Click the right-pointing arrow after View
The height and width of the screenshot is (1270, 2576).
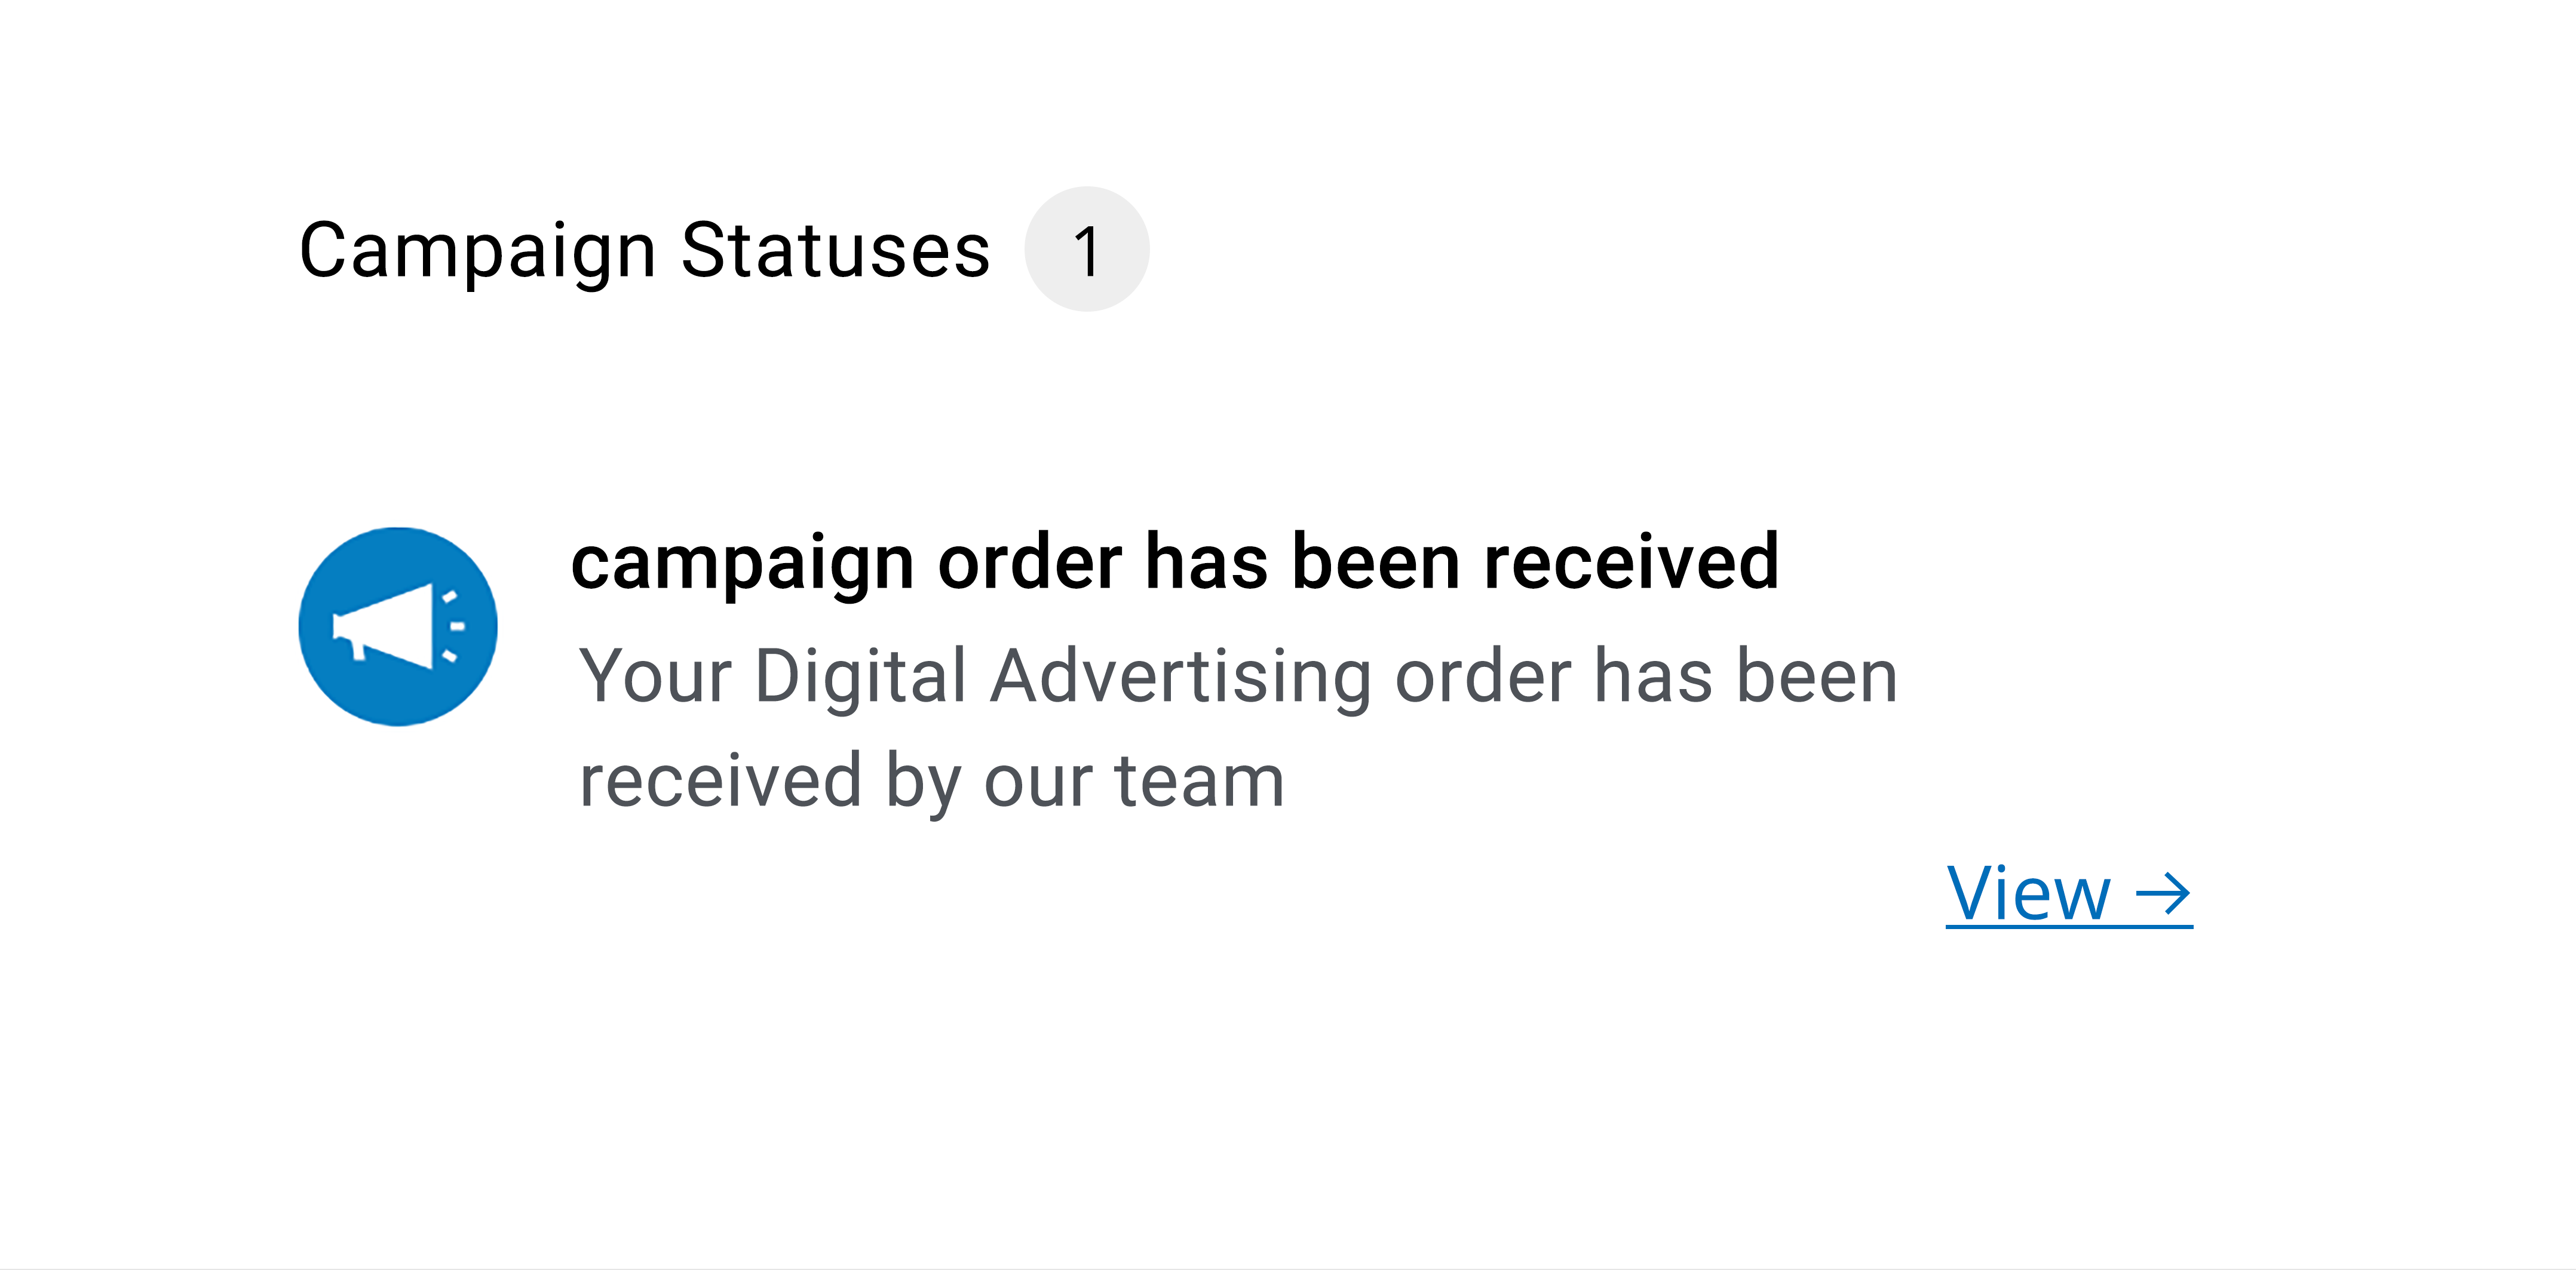click(2163, 893)
